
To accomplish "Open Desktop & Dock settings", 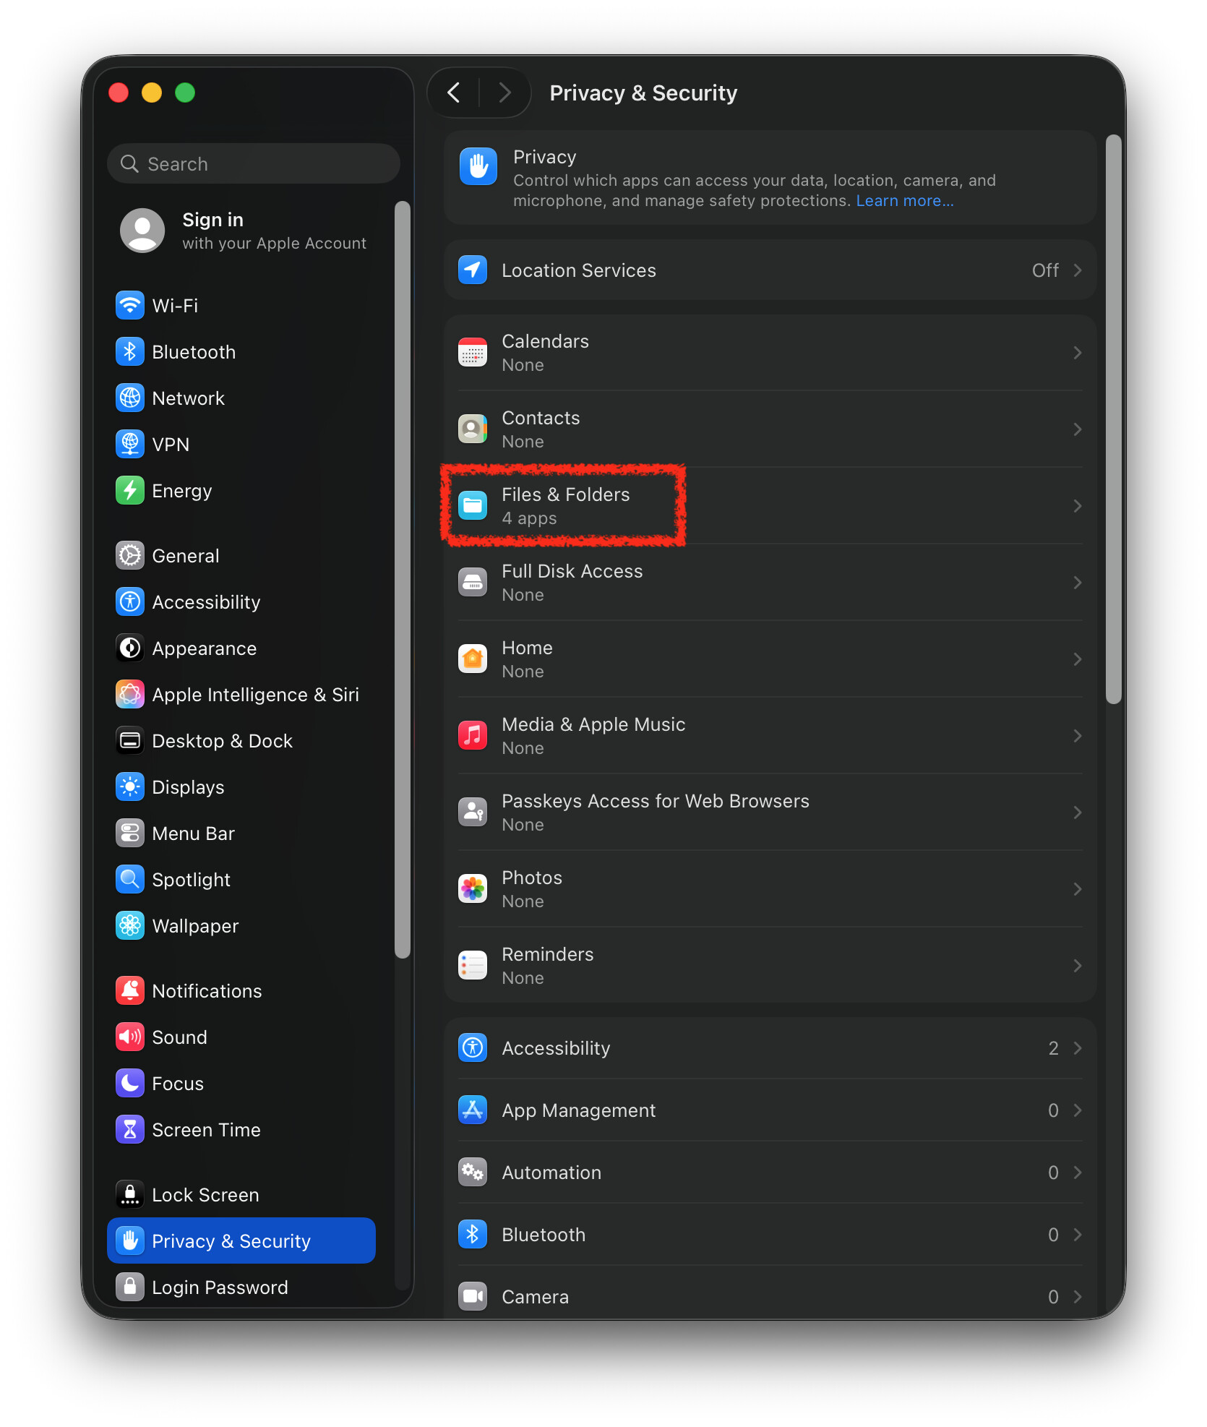I will click(x=241, y=740).
